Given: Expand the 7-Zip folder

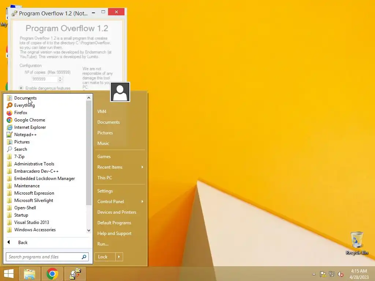Looking at the screenshot, I should point(19,157).
